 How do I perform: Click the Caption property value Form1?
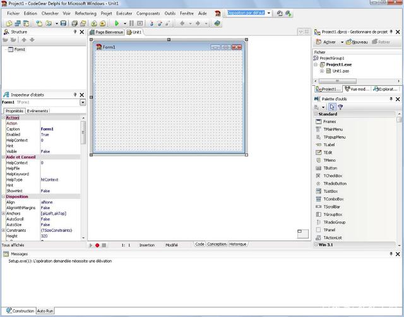pyautogui.click(x=47, y=129)
